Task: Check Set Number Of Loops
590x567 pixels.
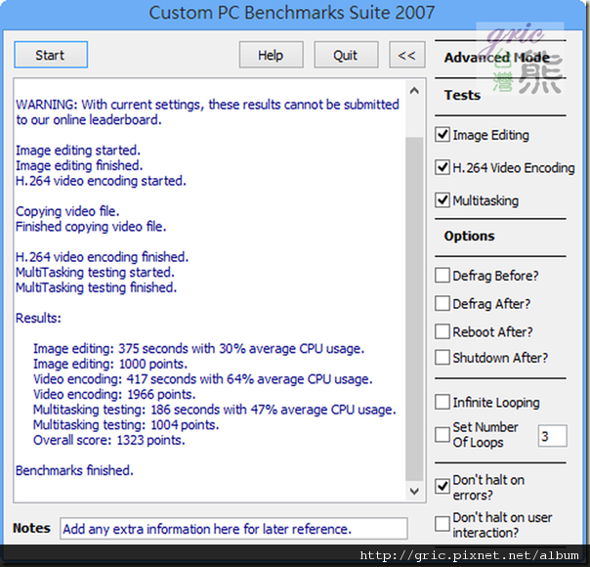Action: click(442, 435)
